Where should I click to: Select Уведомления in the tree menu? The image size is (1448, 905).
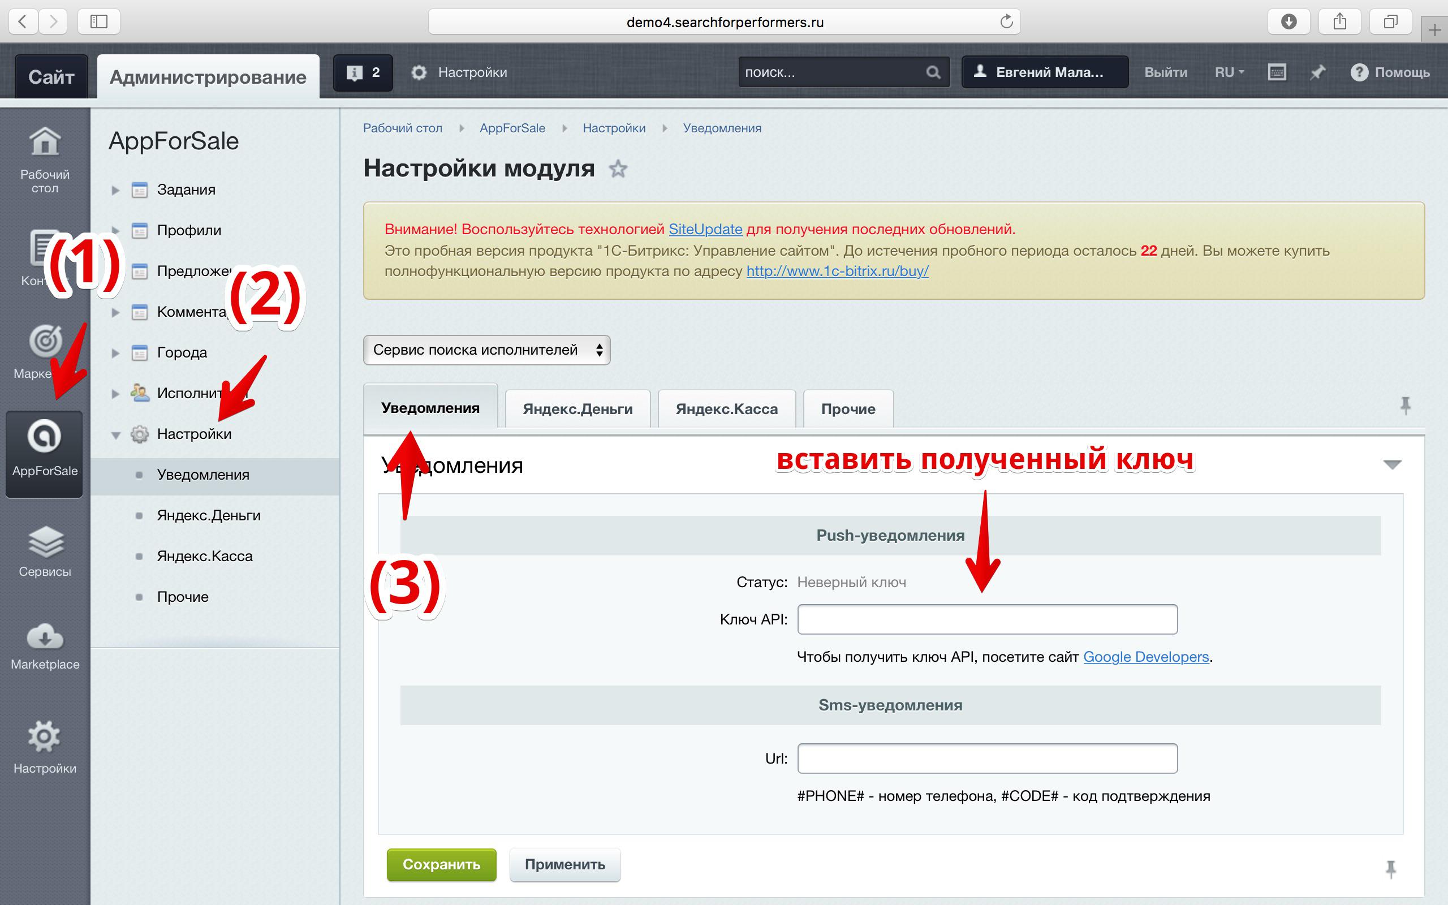(203, 475)
